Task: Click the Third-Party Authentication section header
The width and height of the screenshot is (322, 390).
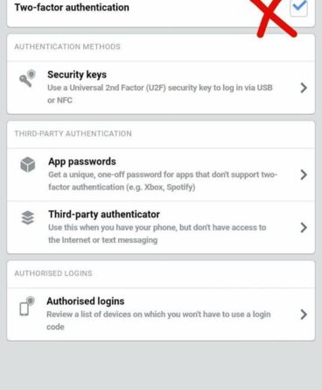Action: (x=73, y=134)
